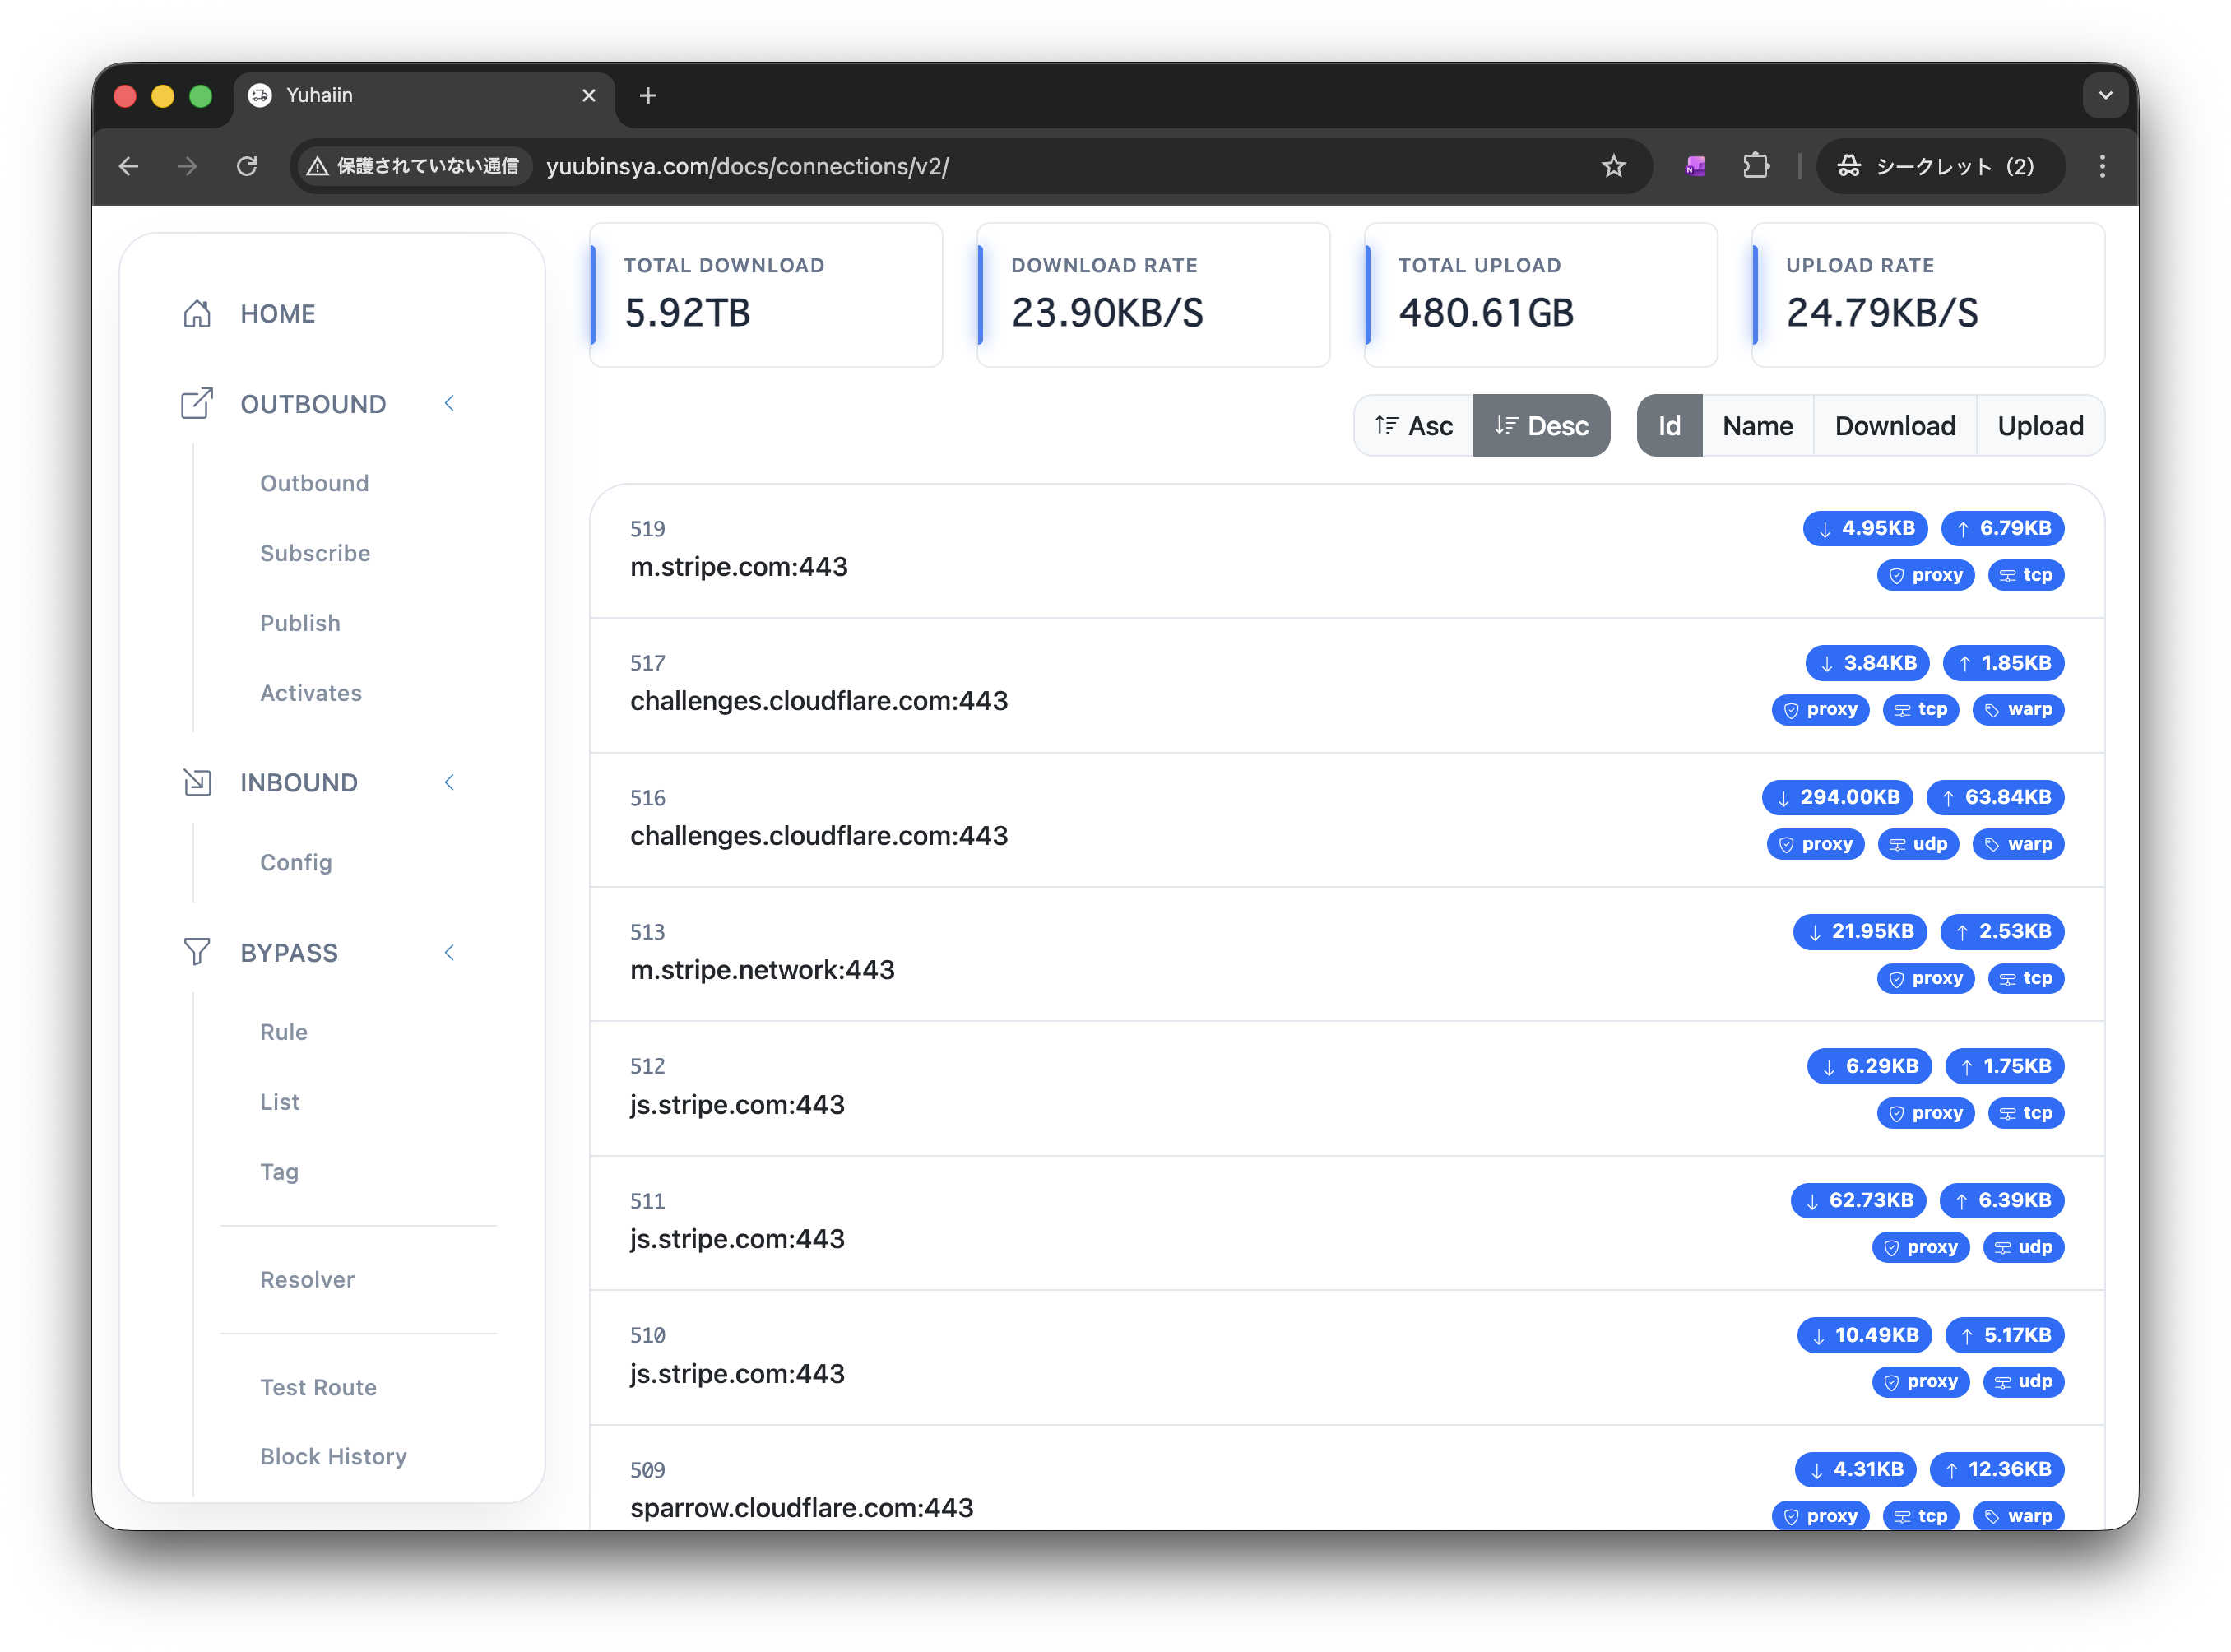Click the DOWNLOAD RATE 23.90KB/S card
2231x1652 pixels.
(x=1153, y=294)
